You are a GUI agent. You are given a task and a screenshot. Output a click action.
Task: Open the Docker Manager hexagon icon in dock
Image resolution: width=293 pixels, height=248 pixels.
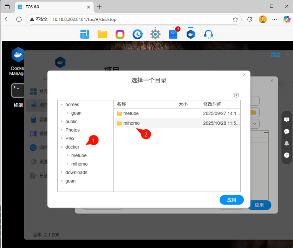(191, 34)
